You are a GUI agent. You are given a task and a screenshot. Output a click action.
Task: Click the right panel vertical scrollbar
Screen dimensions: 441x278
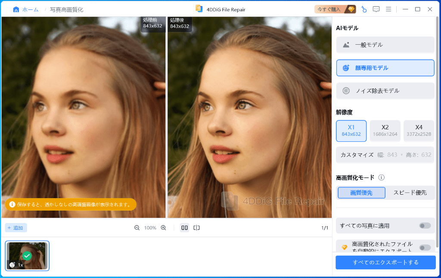point(438,132)
